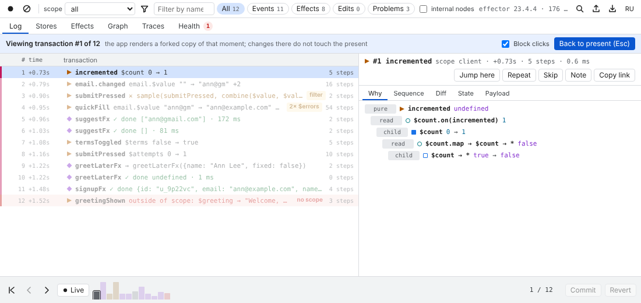Uncheck the Block clicks checkbox
This screenshot has width=641, height=303.
tap(506, 44)
